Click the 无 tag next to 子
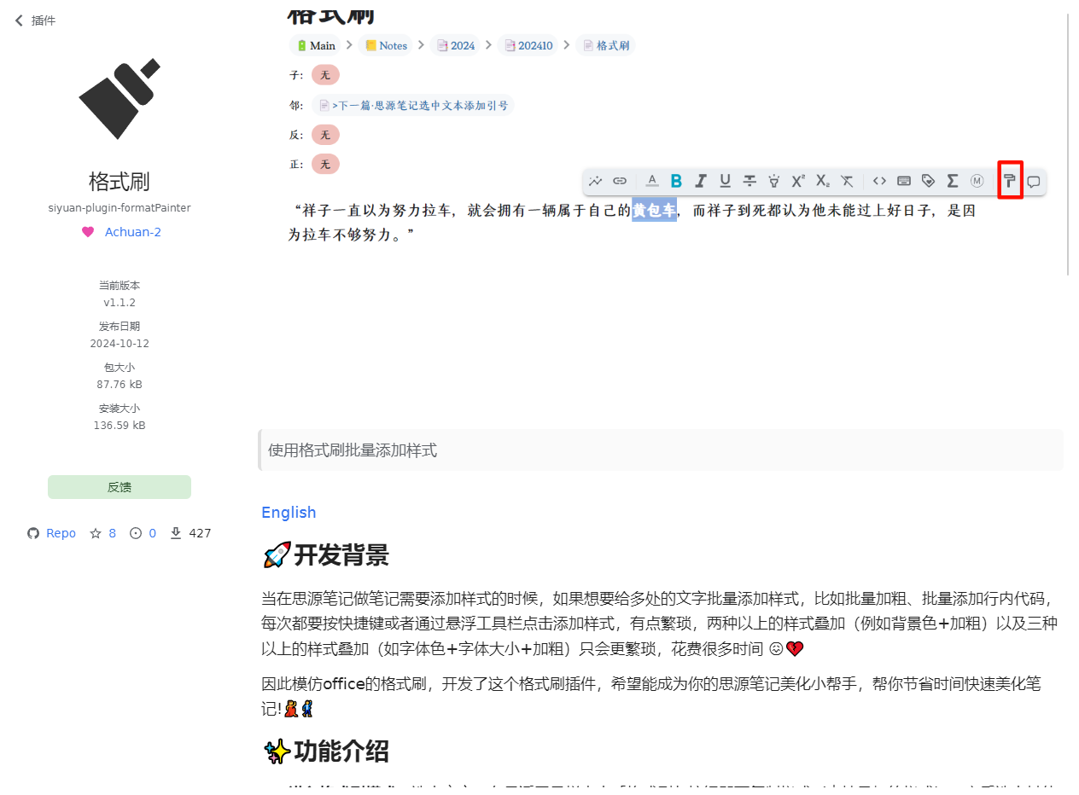1079x795 pixels. coord(325,75)
